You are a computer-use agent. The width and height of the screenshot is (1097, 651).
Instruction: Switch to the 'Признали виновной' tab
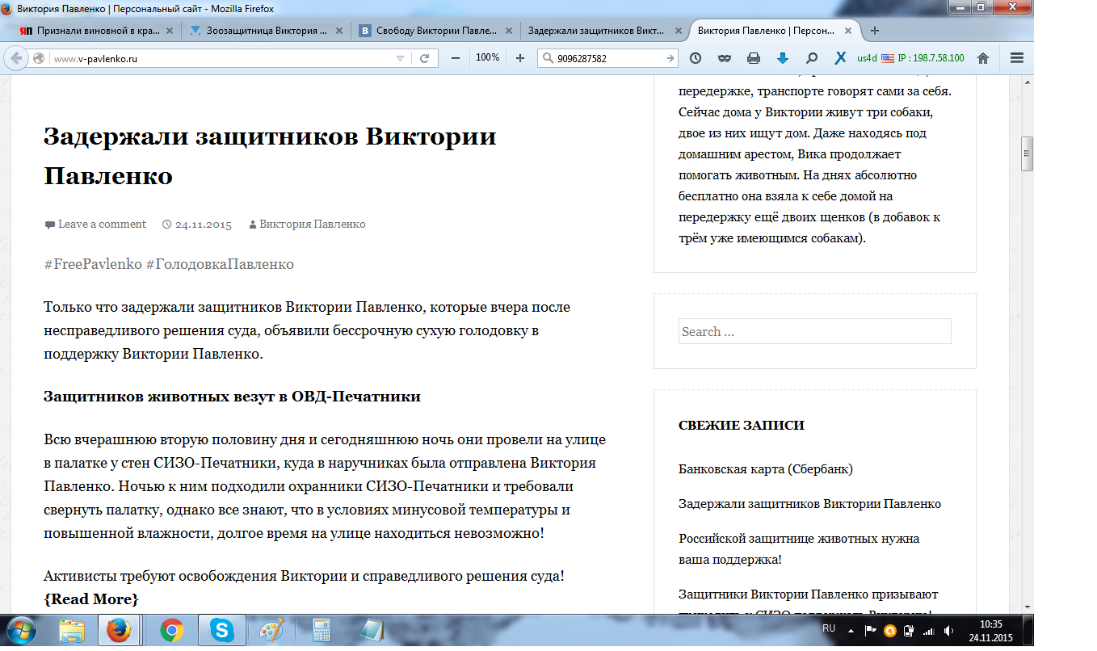(x=99, y=31)
